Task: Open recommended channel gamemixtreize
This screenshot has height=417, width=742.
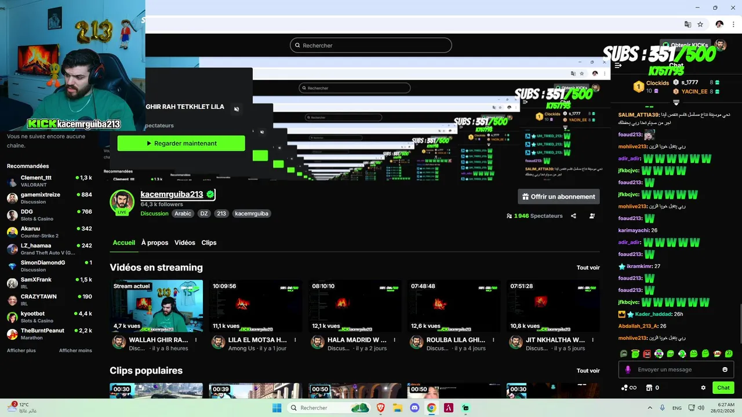Action: tap(49, 198)
